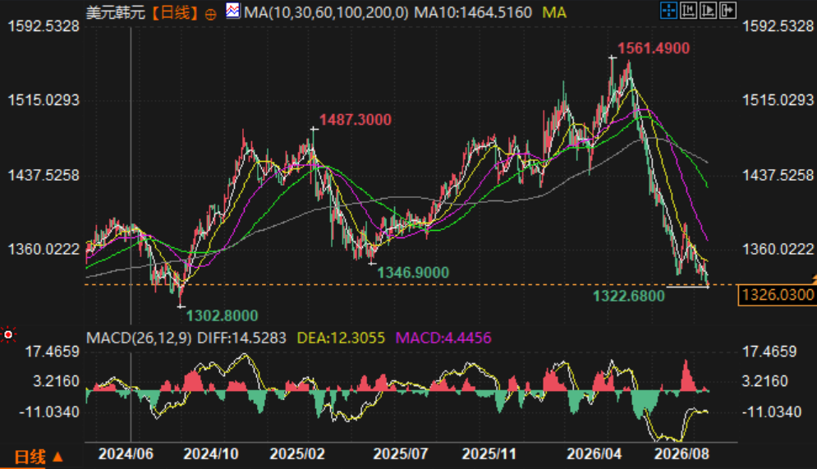Click MACD left axis value -11.0340
This screenshot has width=817, height=469.
click(x=49, y=412)
